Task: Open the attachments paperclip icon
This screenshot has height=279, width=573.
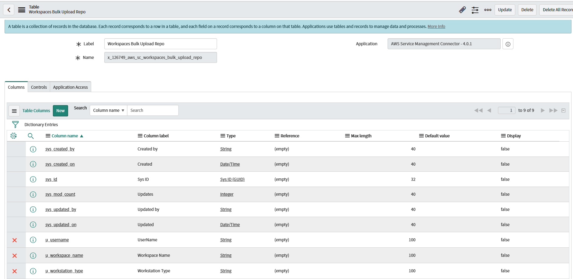Action: click(x=462, y=10)
